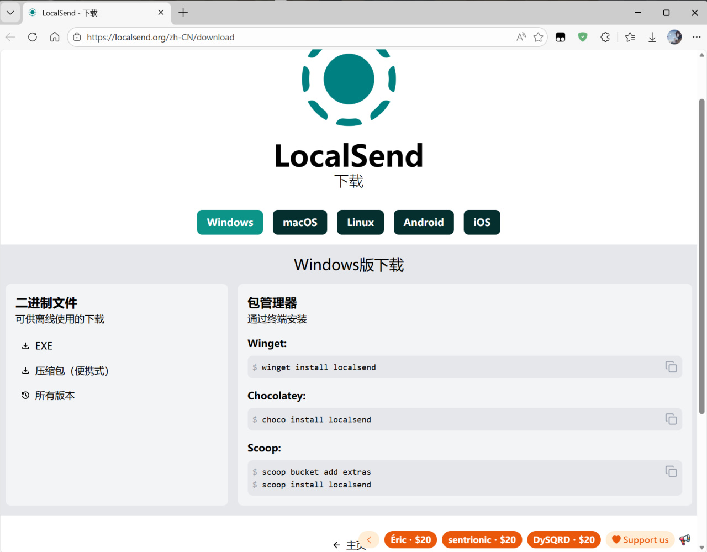The image size is (707, 552).
Task: Go back to the previous page
Action: point(10,37)
